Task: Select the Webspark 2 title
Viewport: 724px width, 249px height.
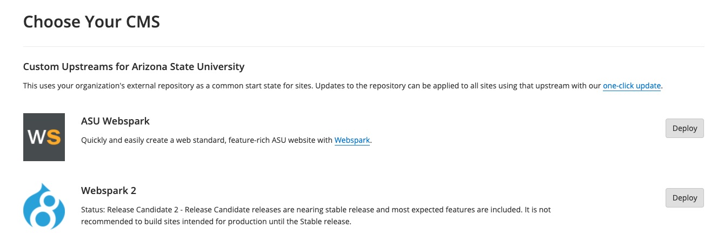Action: click(109, 190)
